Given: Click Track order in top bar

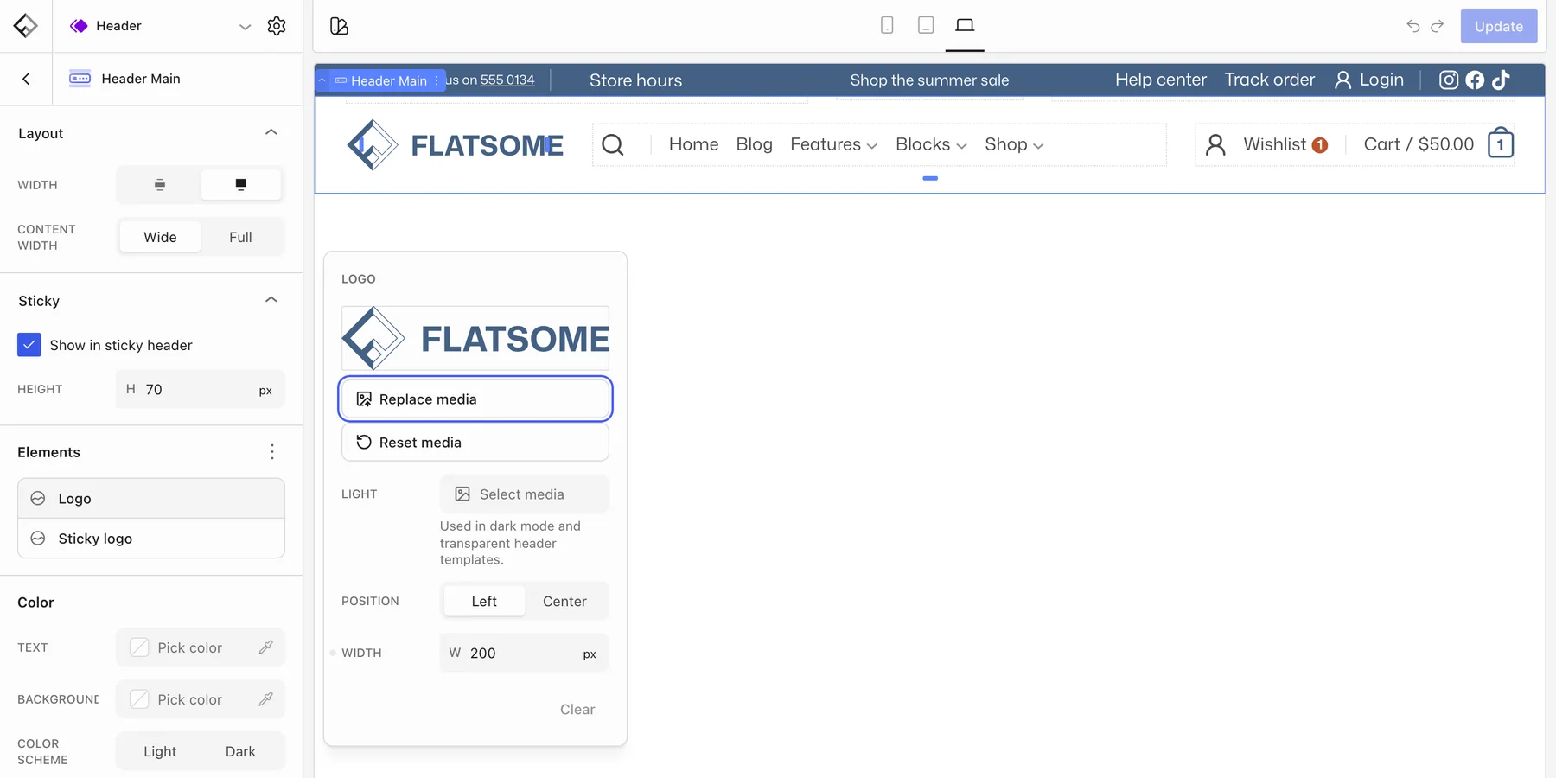Looking at the screenshot, I should (1269, 80).
